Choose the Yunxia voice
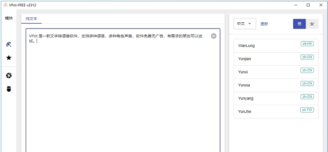Image resolution: width=328 pixels, height=152 pixels. [x=276, y=85]
